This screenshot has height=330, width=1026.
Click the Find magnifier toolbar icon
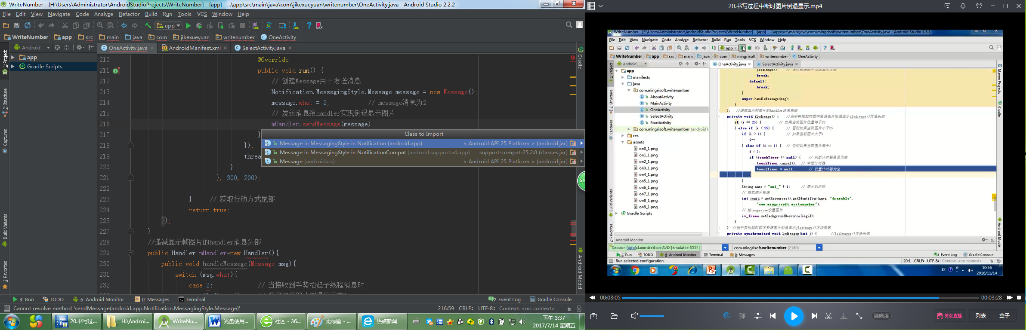pyautogui.click(x=100, y=26)
